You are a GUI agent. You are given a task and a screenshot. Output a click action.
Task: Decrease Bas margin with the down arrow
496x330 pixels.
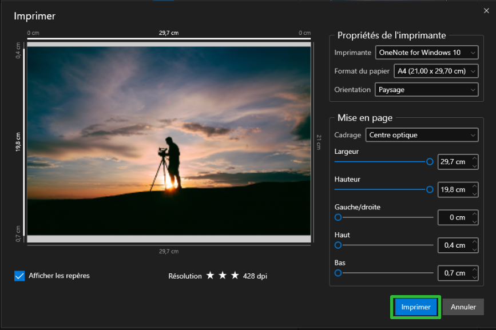(x=474, y=277)
